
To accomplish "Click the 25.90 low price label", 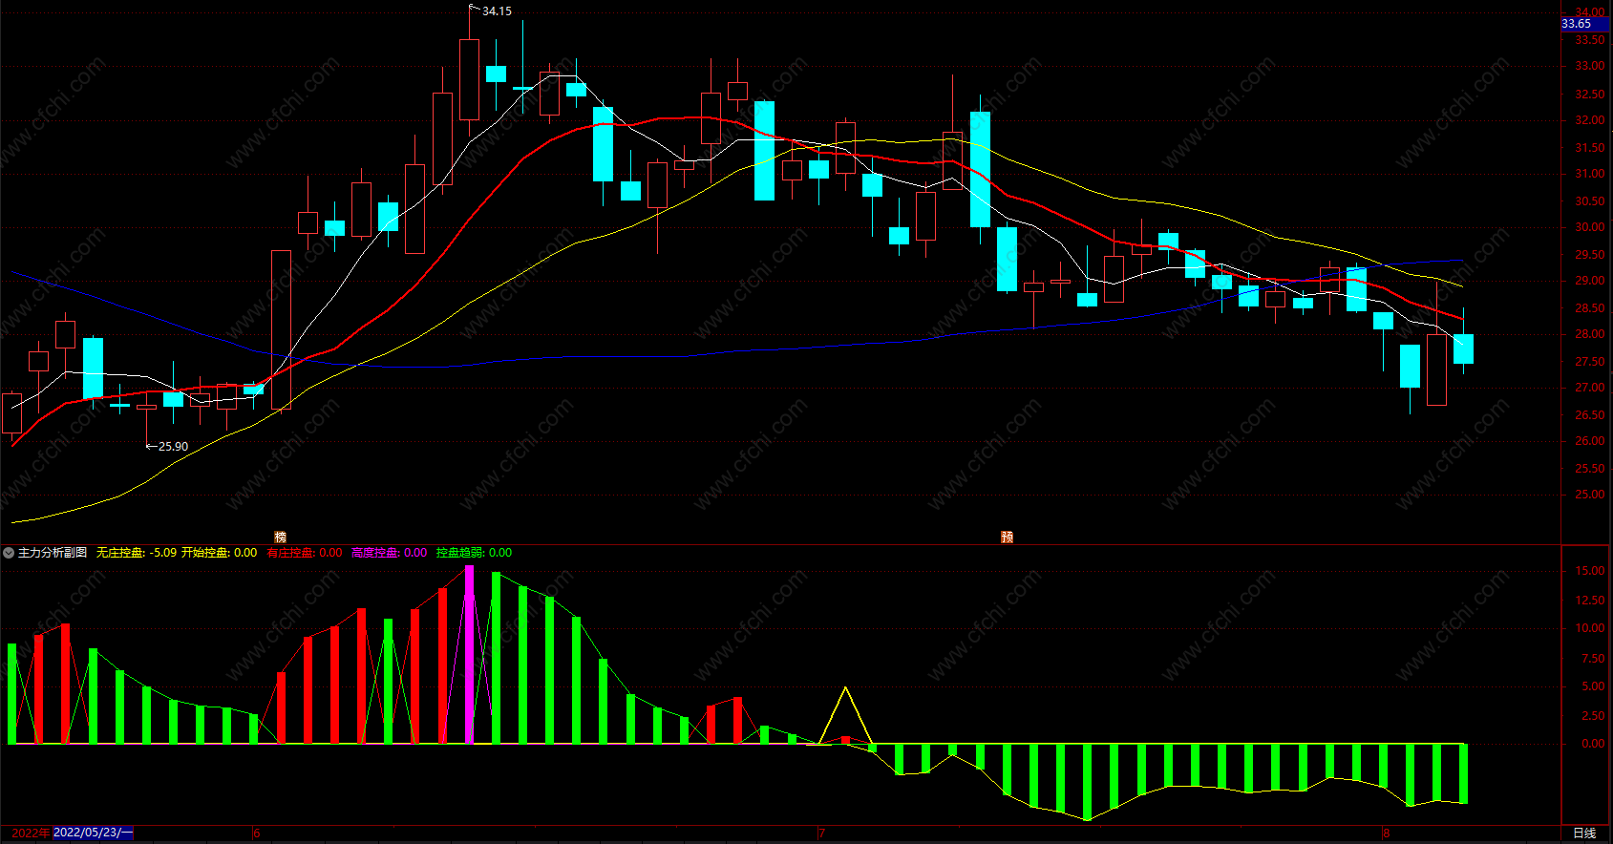I will (x=173, y=446).
